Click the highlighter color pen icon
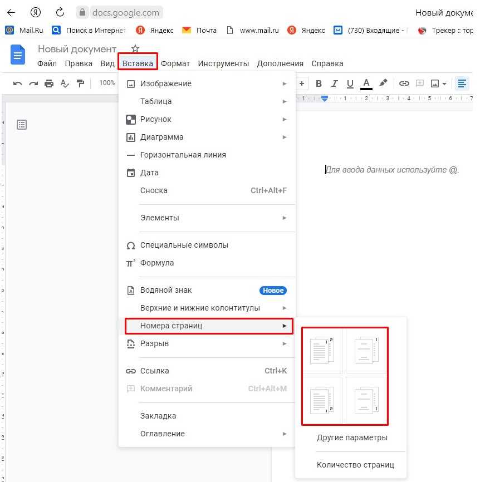This screenshot has height=482, width=480. (x=383, y=83)
